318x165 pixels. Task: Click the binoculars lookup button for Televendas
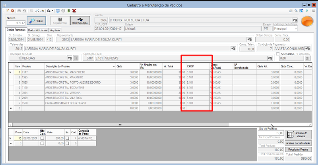coord(233,49)
